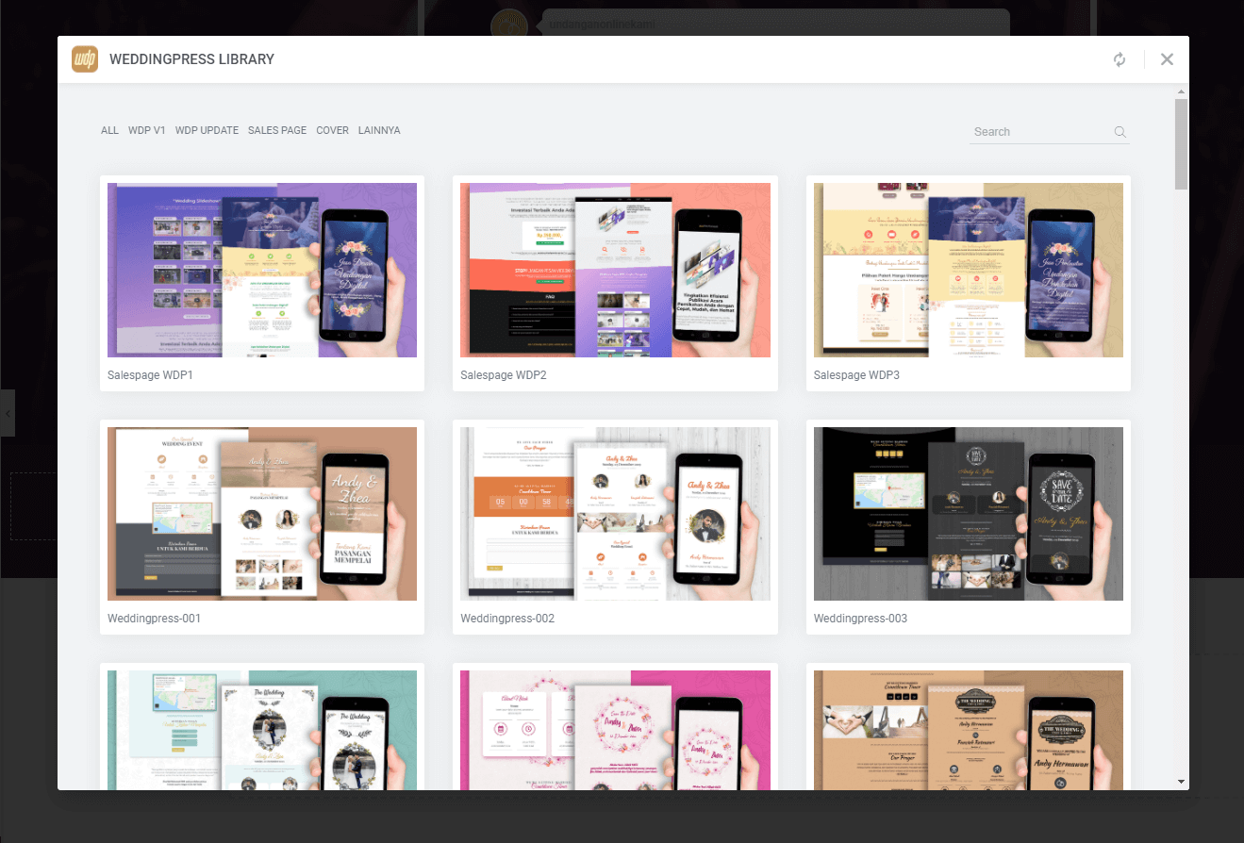Select the brown kraft template thumbnail
Image resolution: width=1244 pixels, height=843 pixels.
pyautogui.click(x=969, y=730)
